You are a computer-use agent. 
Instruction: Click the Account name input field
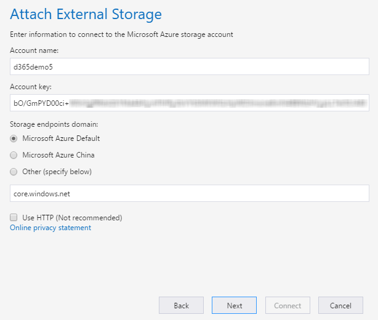pyautogui.click(x=190, y=66)
